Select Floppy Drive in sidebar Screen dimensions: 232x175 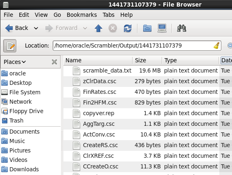click(22, 111)
